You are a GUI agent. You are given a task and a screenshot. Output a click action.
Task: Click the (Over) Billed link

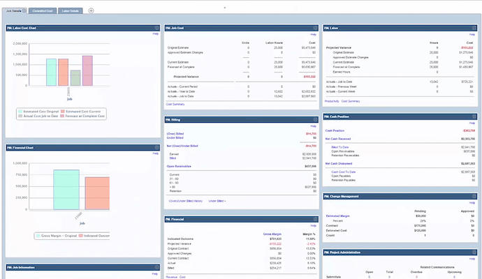click(x=175, y=134)
